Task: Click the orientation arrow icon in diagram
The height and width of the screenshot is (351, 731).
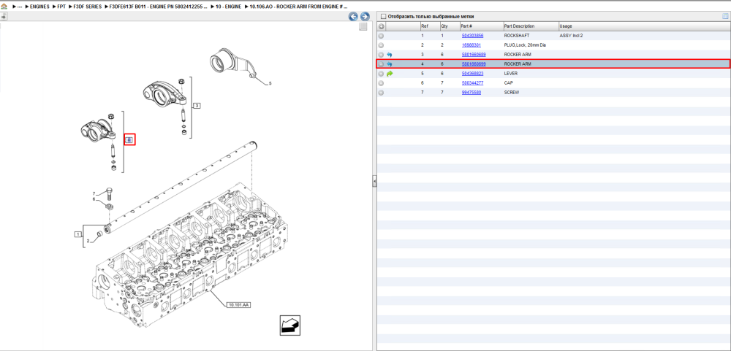Action: 290,325
